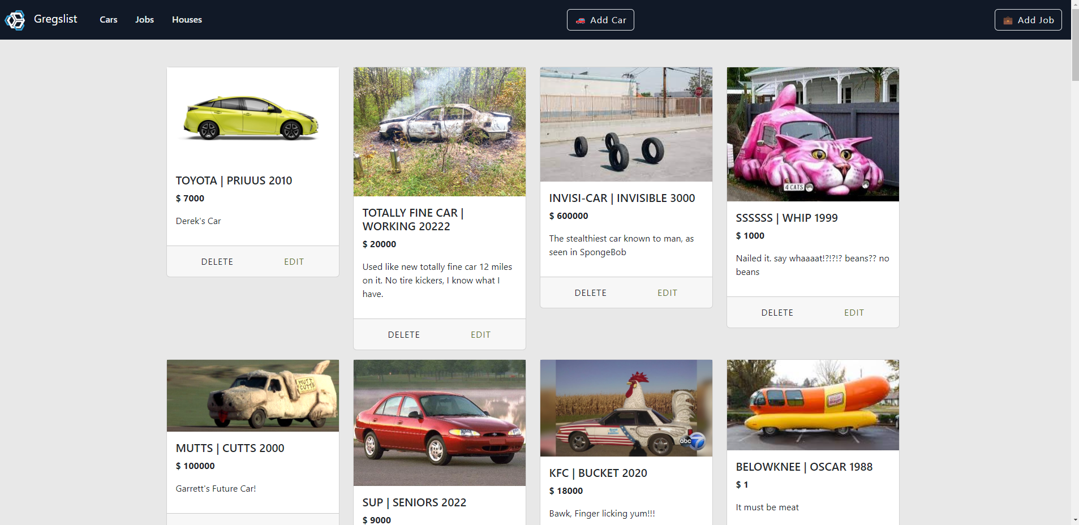Click the page vertical scrollbar thumb

coord(1075,45)
